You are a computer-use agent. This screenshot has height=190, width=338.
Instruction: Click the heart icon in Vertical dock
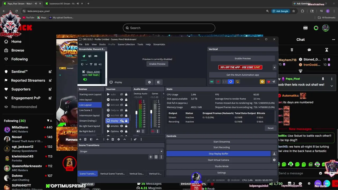click(269, 82)
